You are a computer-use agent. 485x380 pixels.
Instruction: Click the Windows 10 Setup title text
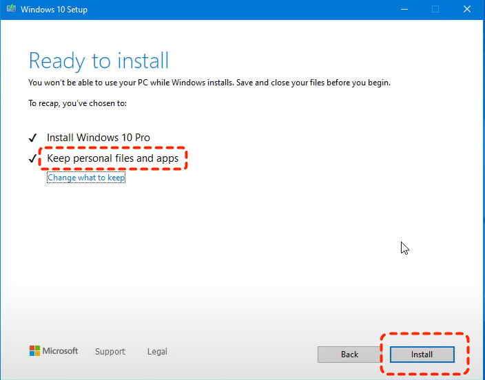(54, 10)
